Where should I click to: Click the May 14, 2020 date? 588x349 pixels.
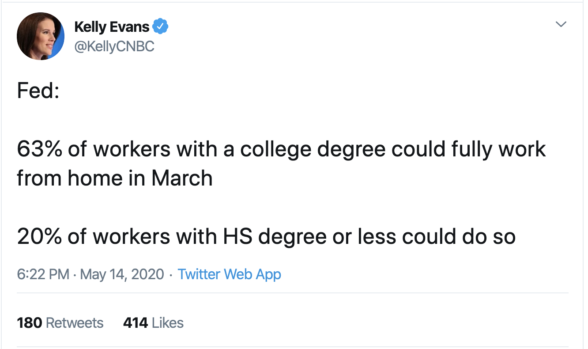[x=122, y=274]
